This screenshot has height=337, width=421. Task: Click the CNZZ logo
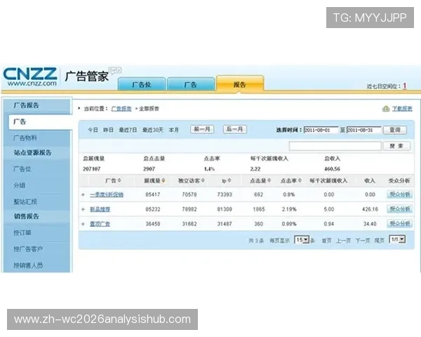click(x=29, y=77)
